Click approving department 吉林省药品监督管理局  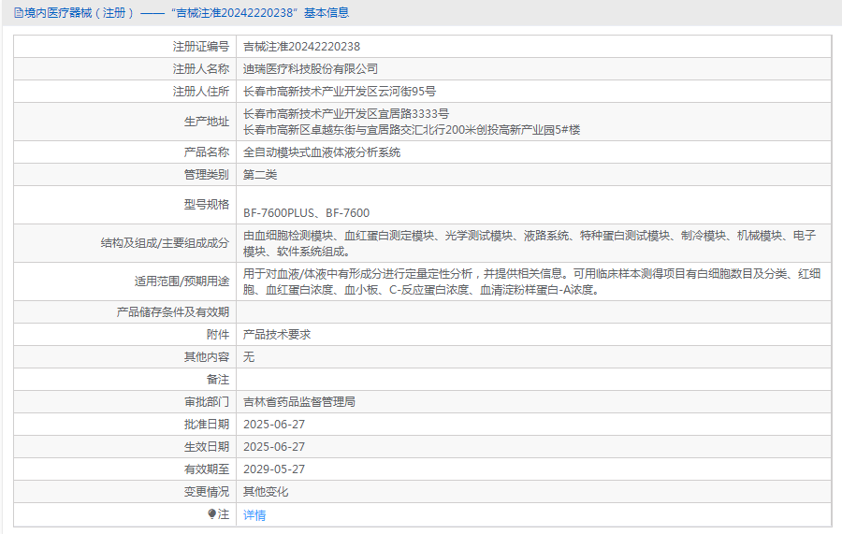tap(299, 402)
